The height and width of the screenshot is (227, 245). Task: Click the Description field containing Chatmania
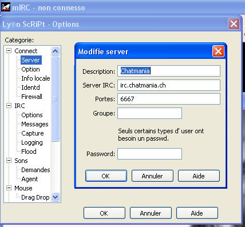coord(169,71)
